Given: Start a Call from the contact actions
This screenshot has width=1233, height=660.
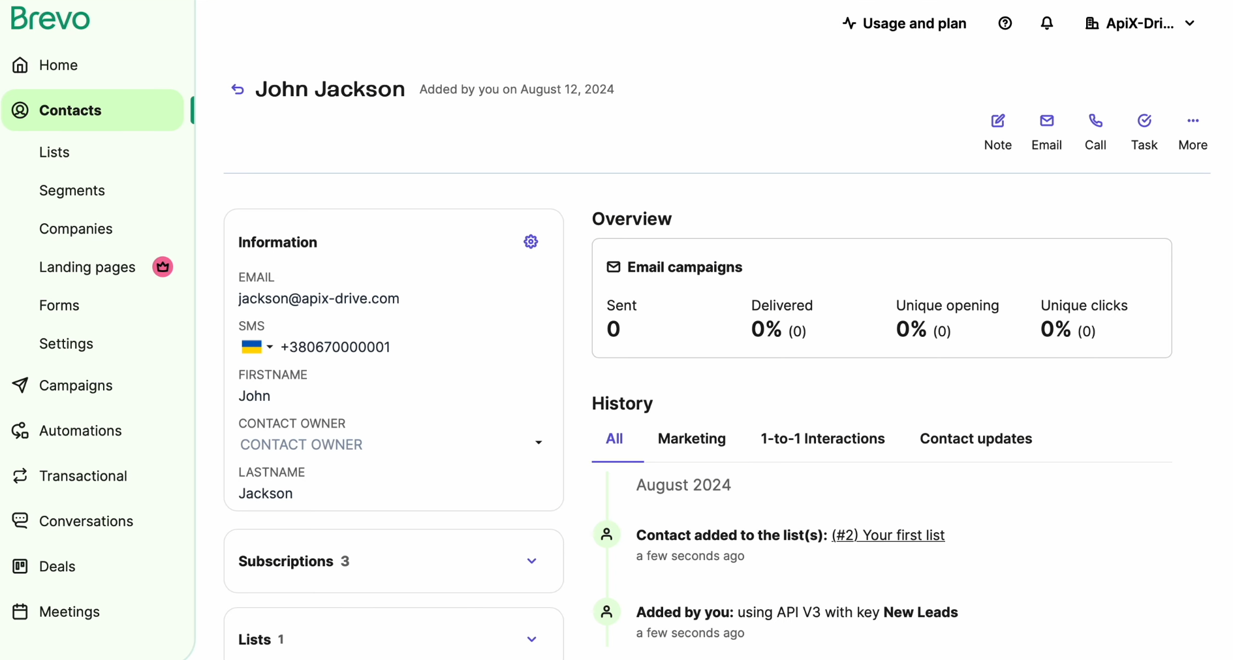Looking at the screenshot, I should (1095, 131).
